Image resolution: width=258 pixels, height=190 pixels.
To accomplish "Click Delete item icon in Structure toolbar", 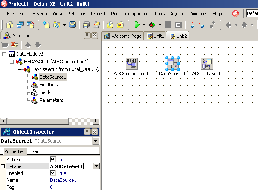I will tap(15, 45).
